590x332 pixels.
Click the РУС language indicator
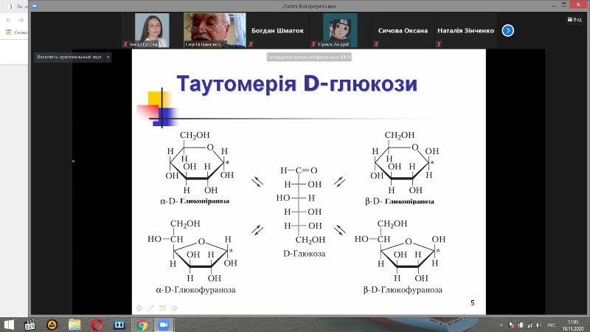[x=552, y=325]
